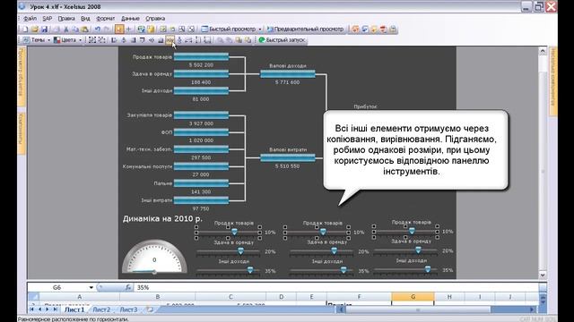Click the distribute horizontally icon

pos(170,40)
